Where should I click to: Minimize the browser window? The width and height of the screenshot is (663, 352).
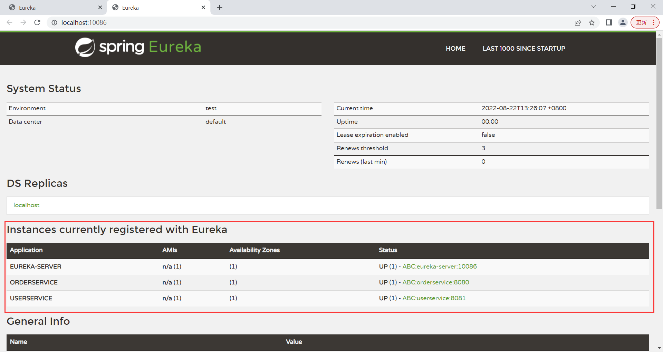[613, 7]
